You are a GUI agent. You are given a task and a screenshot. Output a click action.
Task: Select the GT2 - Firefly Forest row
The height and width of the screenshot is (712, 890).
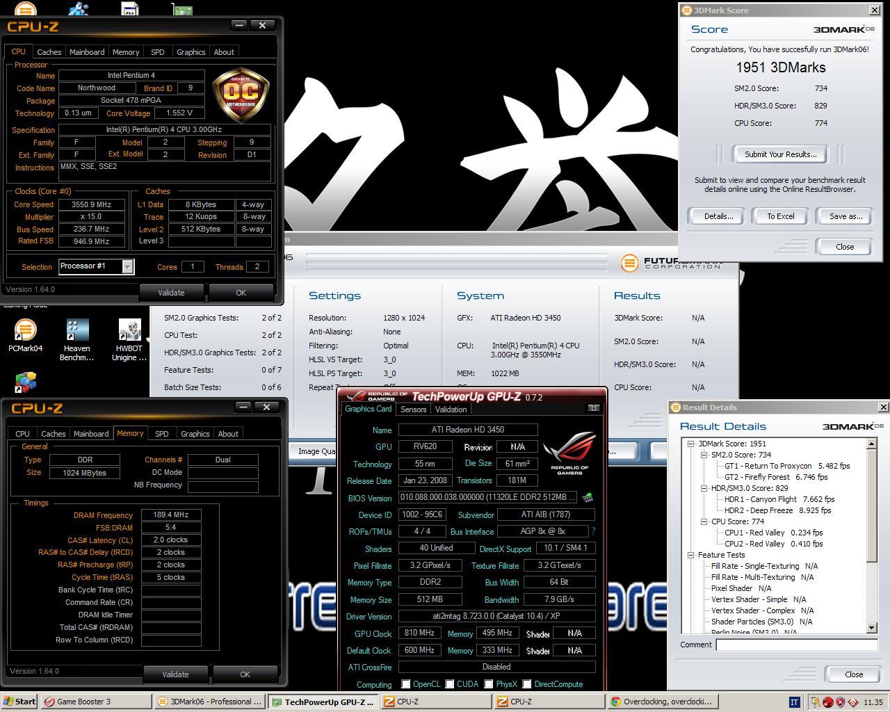click(x=776, y=477)
